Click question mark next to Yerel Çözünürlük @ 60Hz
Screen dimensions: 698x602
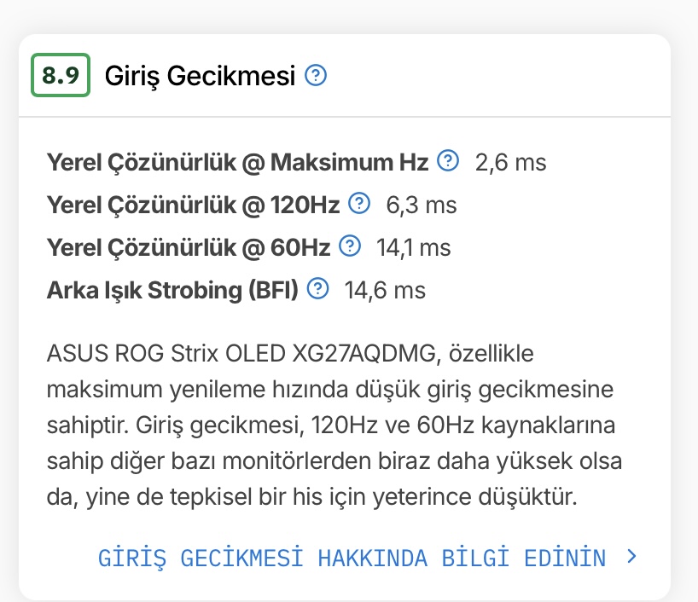coord(350,246)
